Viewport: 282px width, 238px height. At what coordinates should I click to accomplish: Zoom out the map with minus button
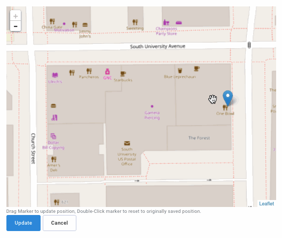pos(15,26)
